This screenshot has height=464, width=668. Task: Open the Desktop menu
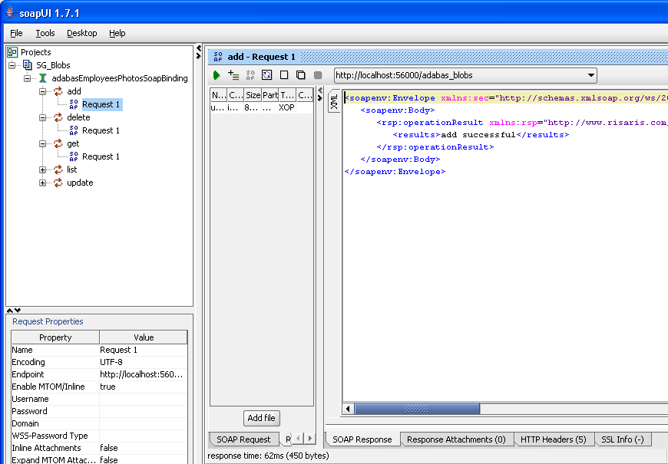click(82, 33)
